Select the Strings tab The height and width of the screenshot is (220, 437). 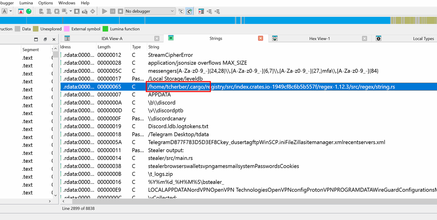coord(216,38)
